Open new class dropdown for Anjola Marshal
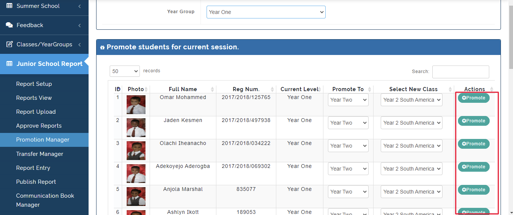The width and height of the screenshot is (513, 215). coord(412,192)
